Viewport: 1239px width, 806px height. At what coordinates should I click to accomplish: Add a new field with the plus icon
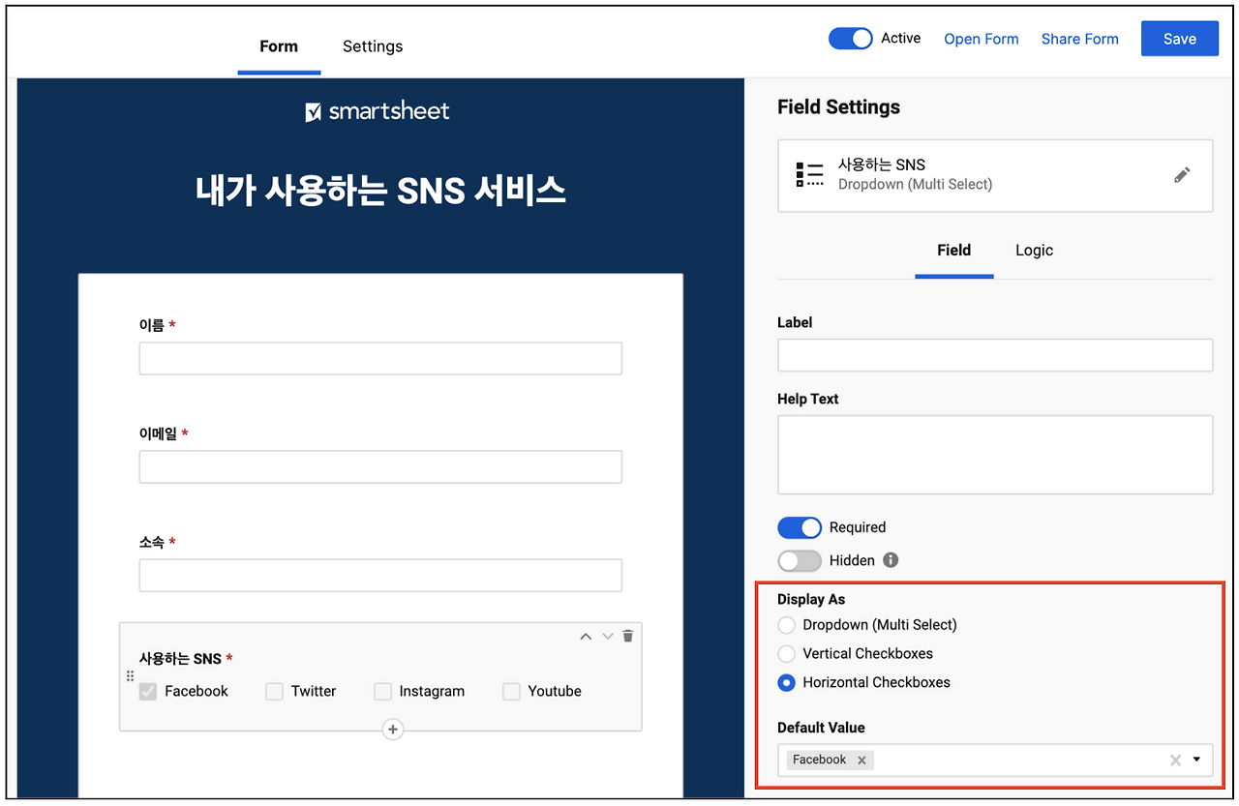point(392,730)
